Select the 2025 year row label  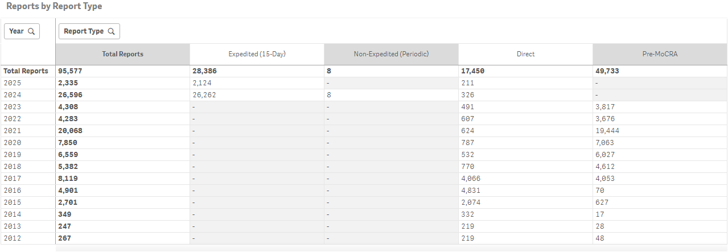pos(12,83)
